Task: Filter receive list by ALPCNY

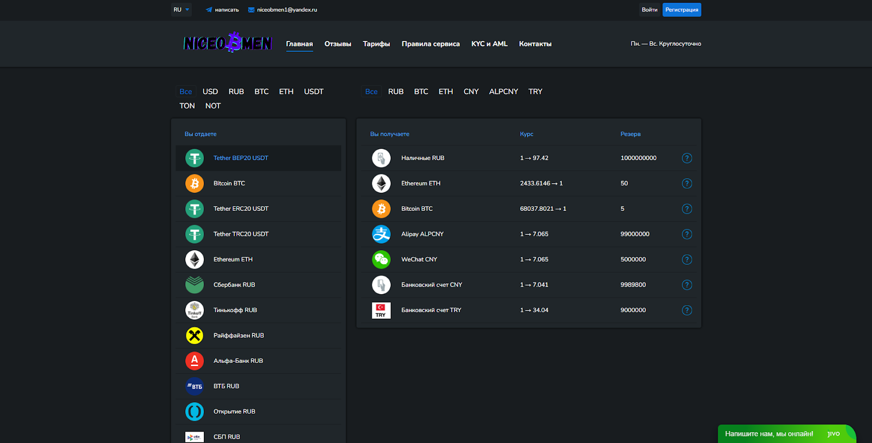Action: point(503,92)
